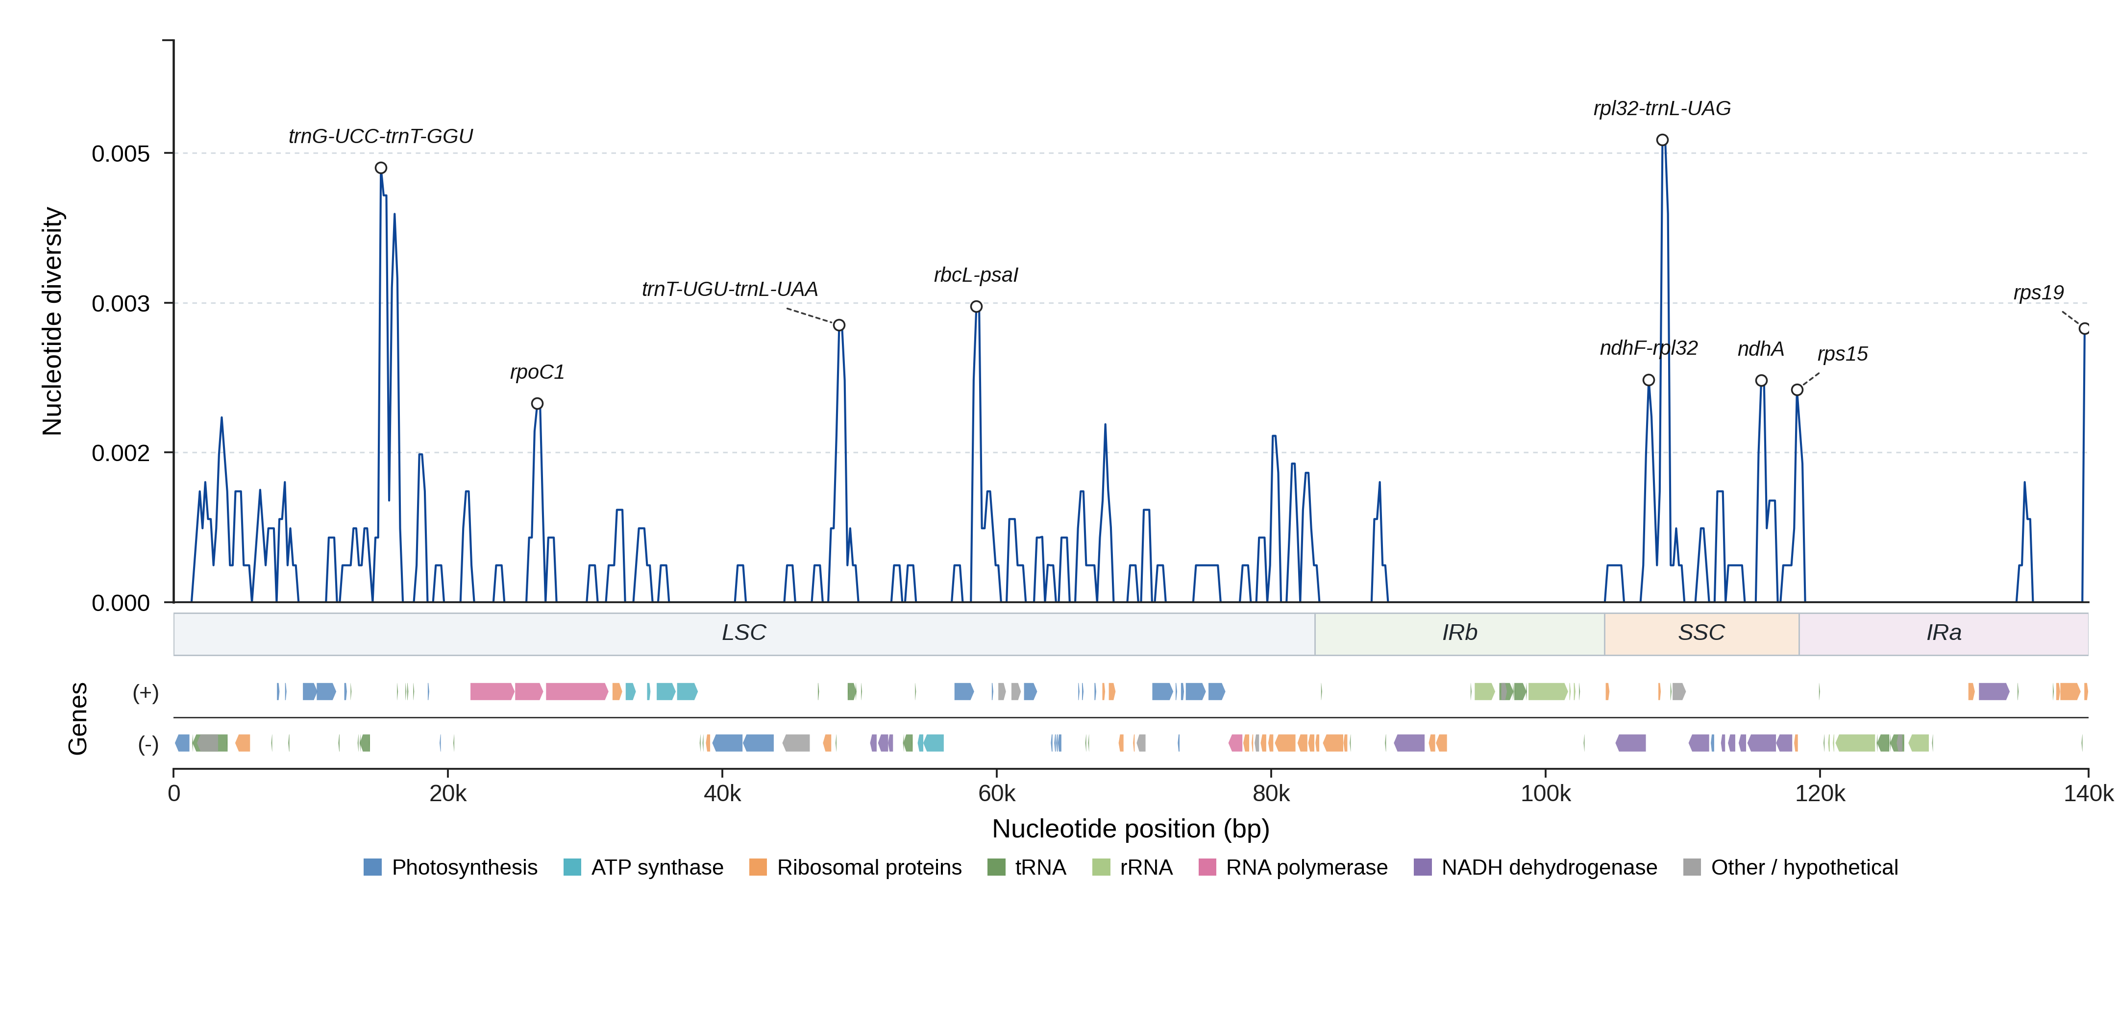Click the 0.002 y-axis tick label

point(121,453)
